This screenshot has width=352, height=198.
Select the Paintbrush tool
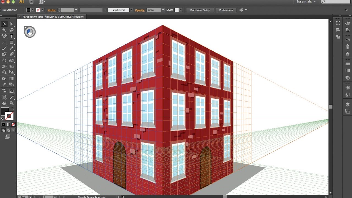tap(4, 48)
